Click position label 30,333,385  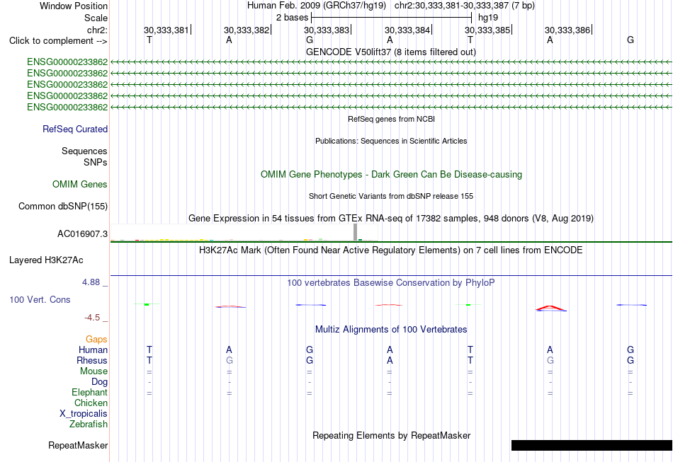(x=489, y=30)
